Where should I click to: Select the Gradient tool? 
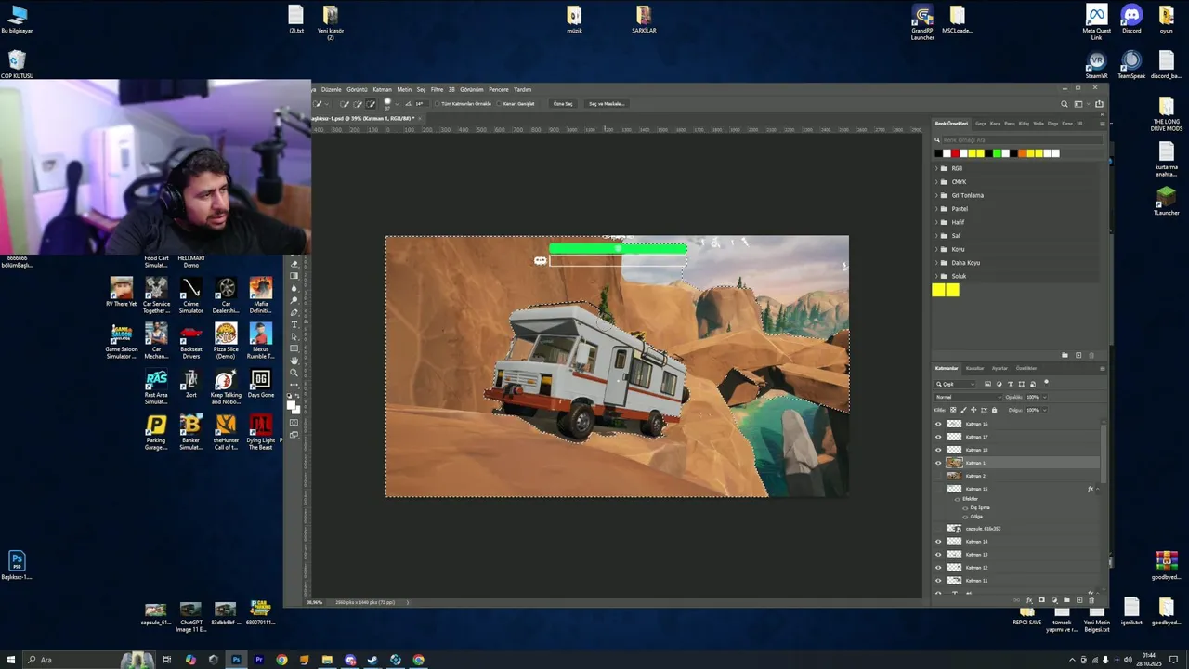point(294,276)
